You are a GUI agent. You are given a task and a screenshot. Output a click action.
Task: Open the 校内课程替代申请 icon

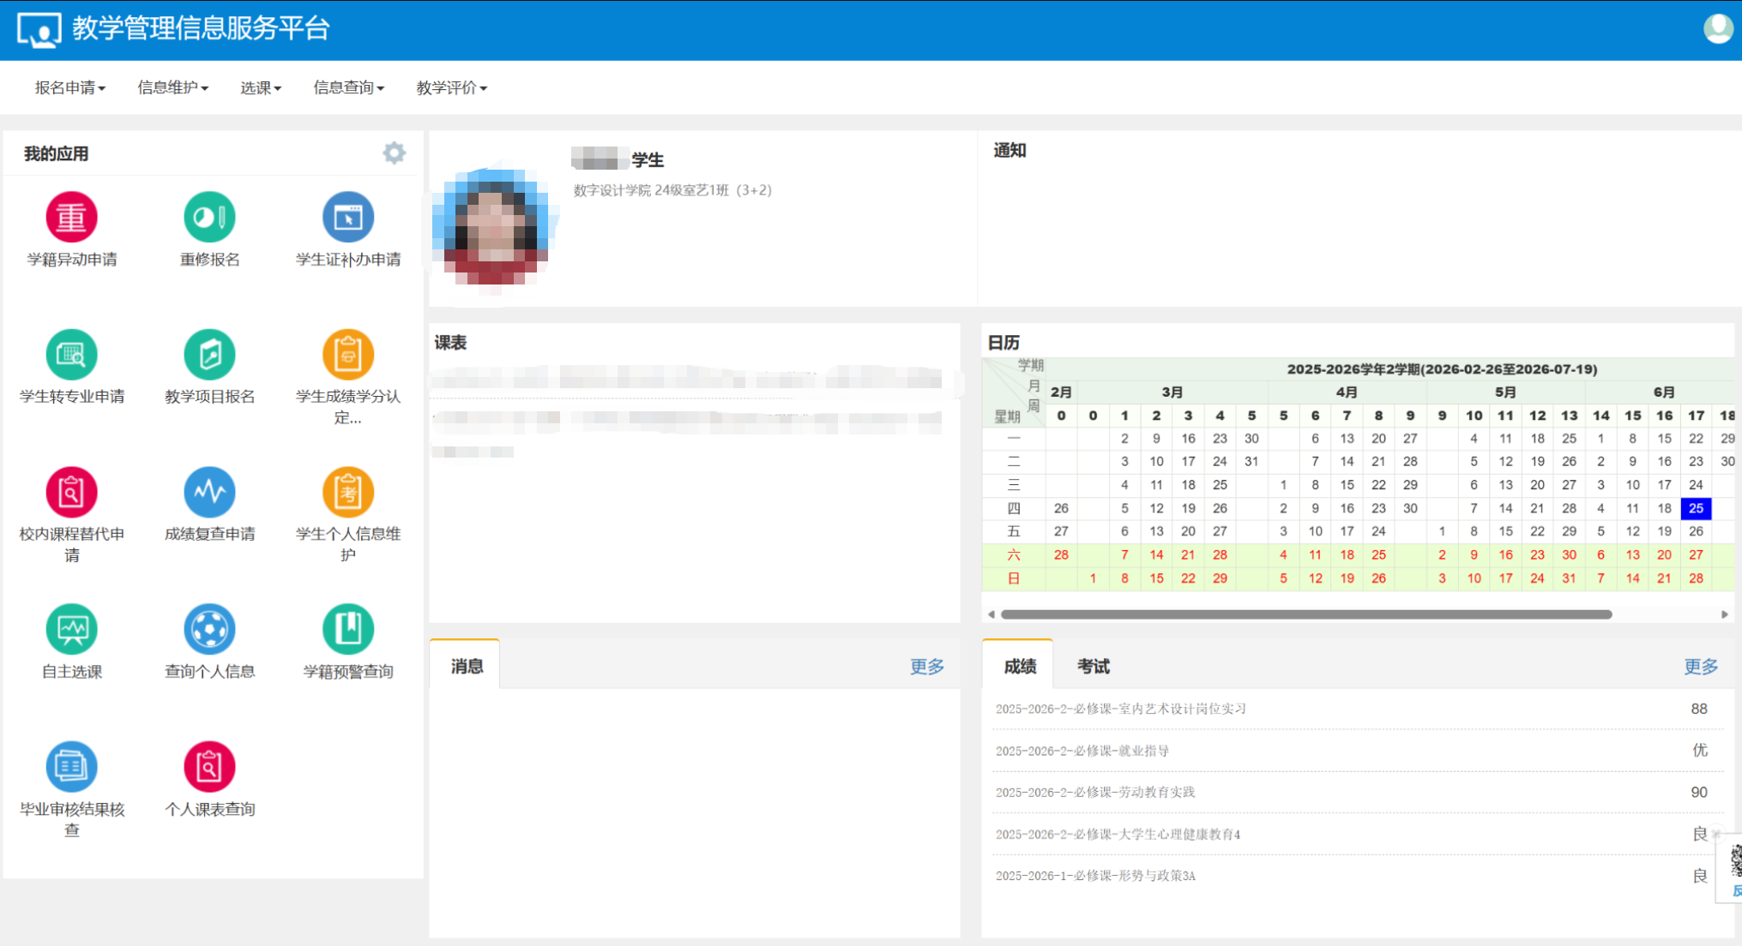click(x=71, y=492)
